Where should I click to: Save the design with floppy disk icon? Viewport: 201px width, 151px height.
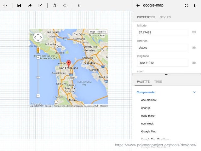click(19, 5)
